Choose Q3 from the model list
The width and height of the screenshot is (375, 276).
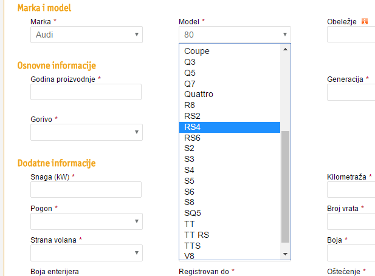(230, 62)
